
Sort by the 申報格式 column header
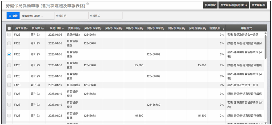point(246,28)
